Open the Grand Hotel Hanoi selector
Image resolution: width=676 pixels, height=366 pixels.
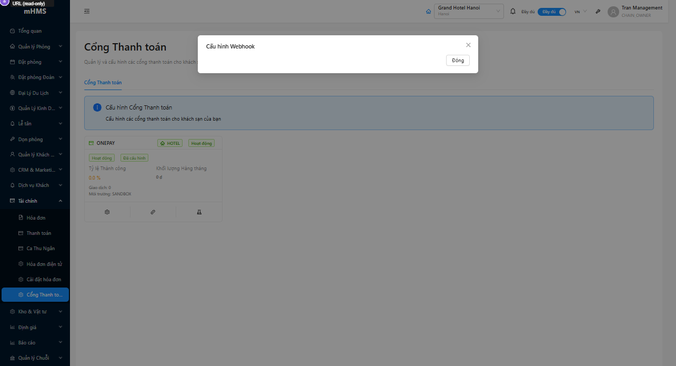468,11
